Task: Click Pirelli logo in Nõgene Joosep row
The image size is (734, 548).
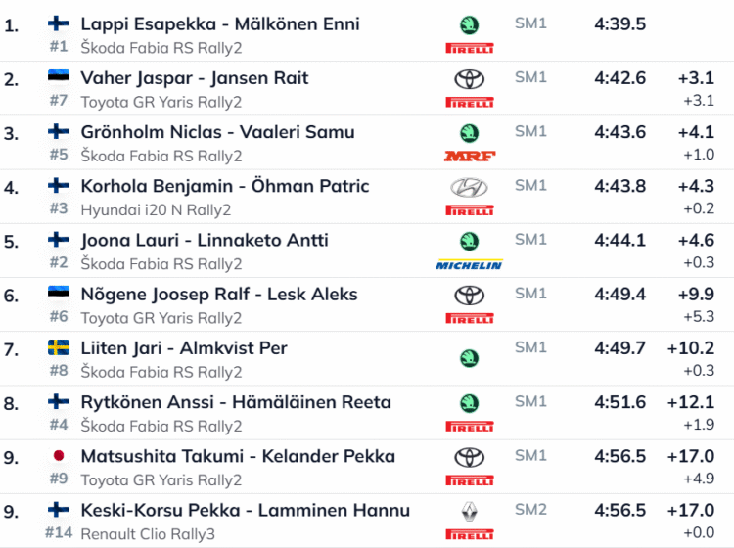Action: point(469,318)
